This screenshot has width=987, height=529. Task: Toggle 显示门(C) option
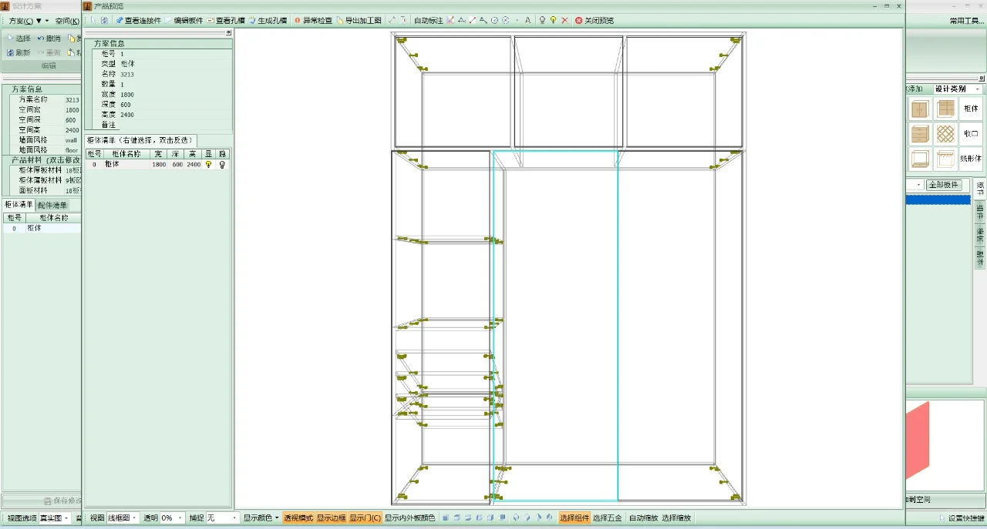(x=365, y=518)
